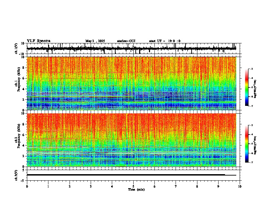Click the ch.1 "Frequency (kHz)" axis title
The image size is (270, 209).
[19, 80]
